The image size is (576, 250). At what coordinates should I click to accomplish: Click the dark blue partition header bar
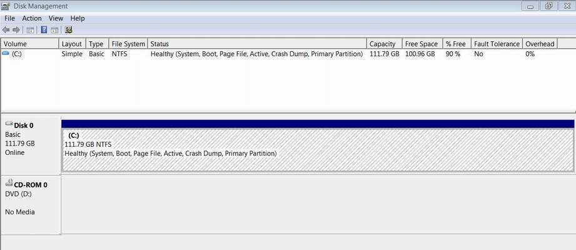[318, 124]
